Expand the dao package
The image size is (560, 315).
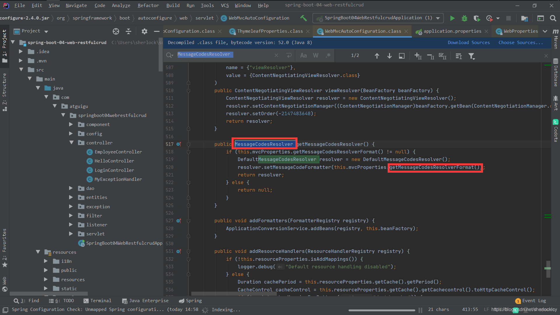coord(71,188)
